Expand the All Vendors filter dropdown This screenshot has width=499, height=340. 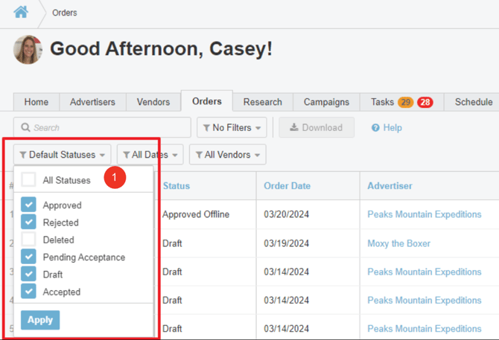click(227, 155)
